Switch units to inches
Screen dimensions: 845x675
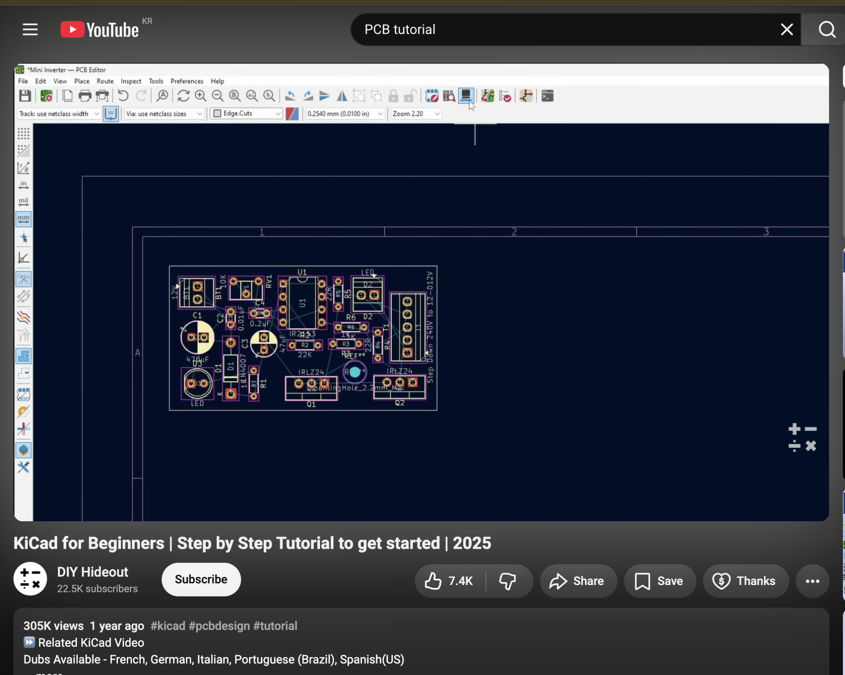pos(23,185)
